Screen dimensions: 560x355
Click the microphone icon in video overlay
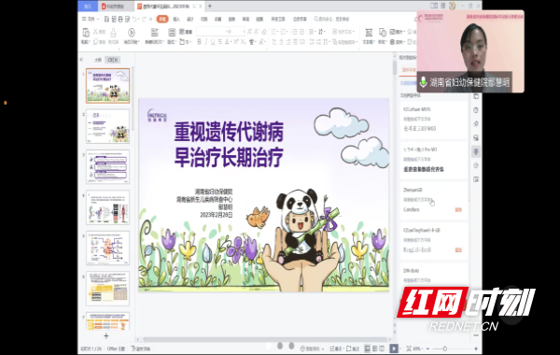[423, 82]
